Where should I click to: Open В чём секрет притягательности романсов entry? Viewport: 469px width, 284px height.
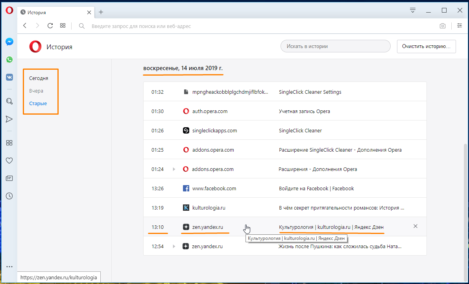tap(341, 208)
